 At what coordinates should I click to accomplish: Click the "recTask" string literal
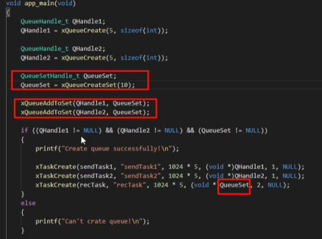click(x=129, y=185)
